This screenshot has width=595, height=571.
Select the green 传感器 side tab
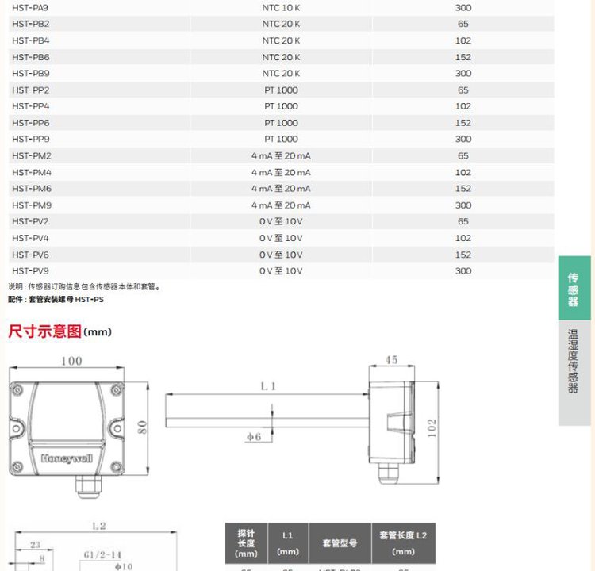tap(574, 288)
